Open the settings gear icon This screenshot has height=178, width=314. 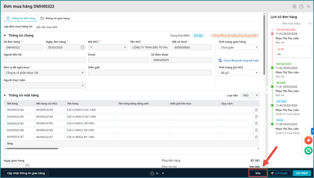coord(294,6)
